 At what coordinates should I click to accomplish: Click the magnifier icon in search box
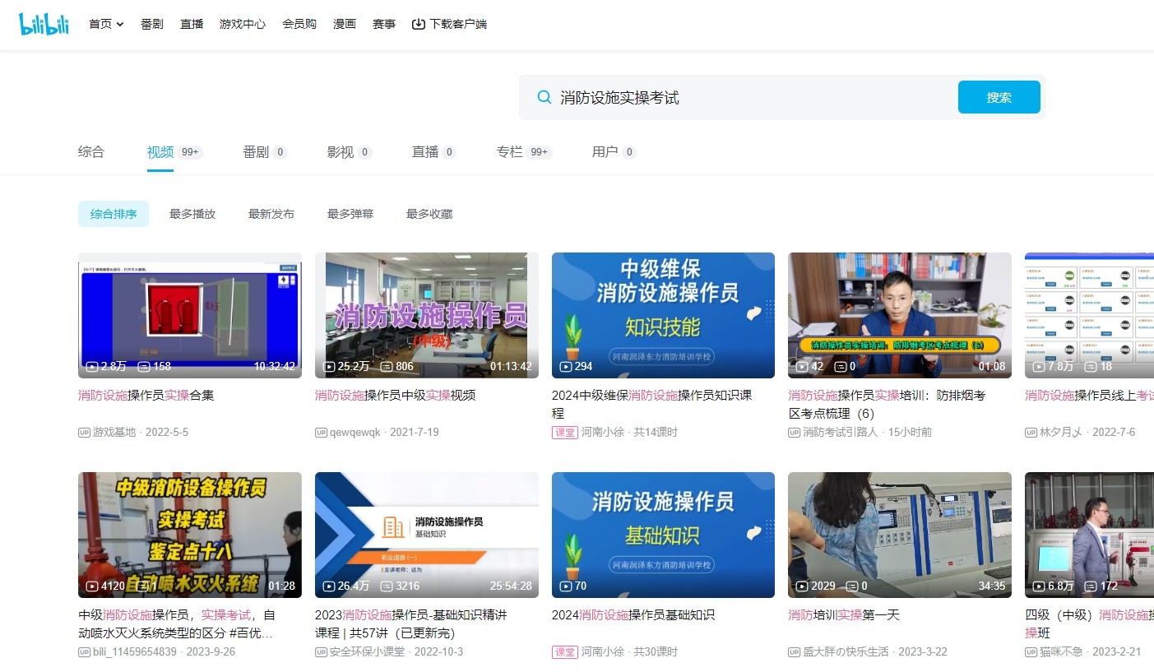pyautogui.click(x=544, y=97)
